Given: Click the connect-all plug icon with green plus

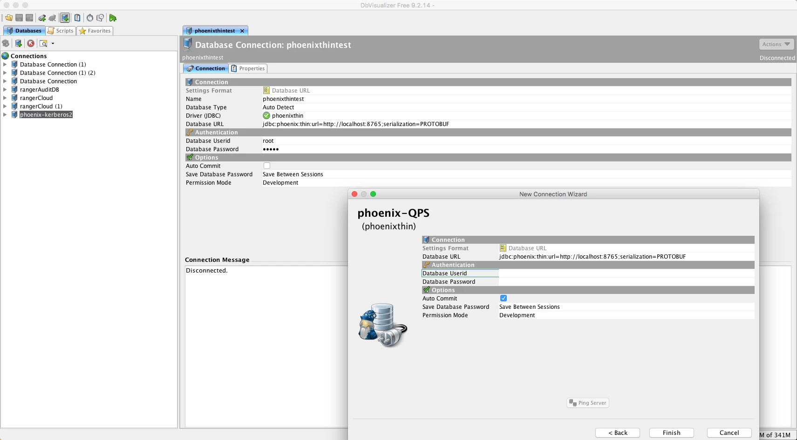Looking at the screenshot, I should pyautogui.click(x=42, y=18).
